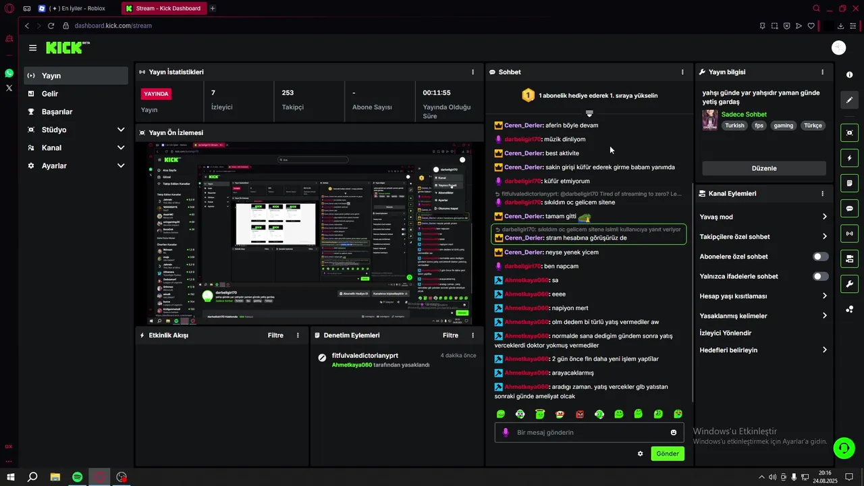Reload the page with the refresh icon
The width and height of the screenshot is (864, 486).
tap(51, 26)
